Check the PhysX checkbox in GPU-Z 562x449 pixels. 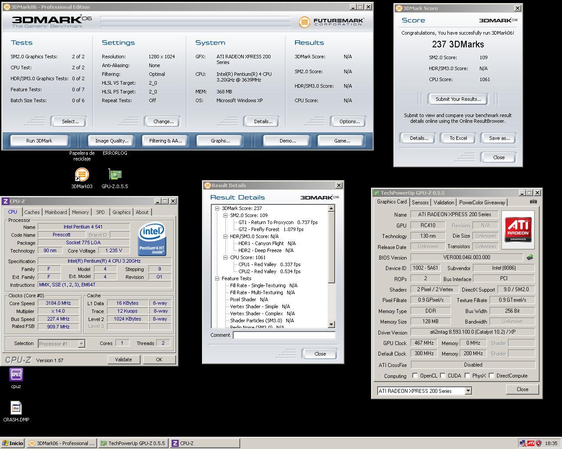(467, 376)
